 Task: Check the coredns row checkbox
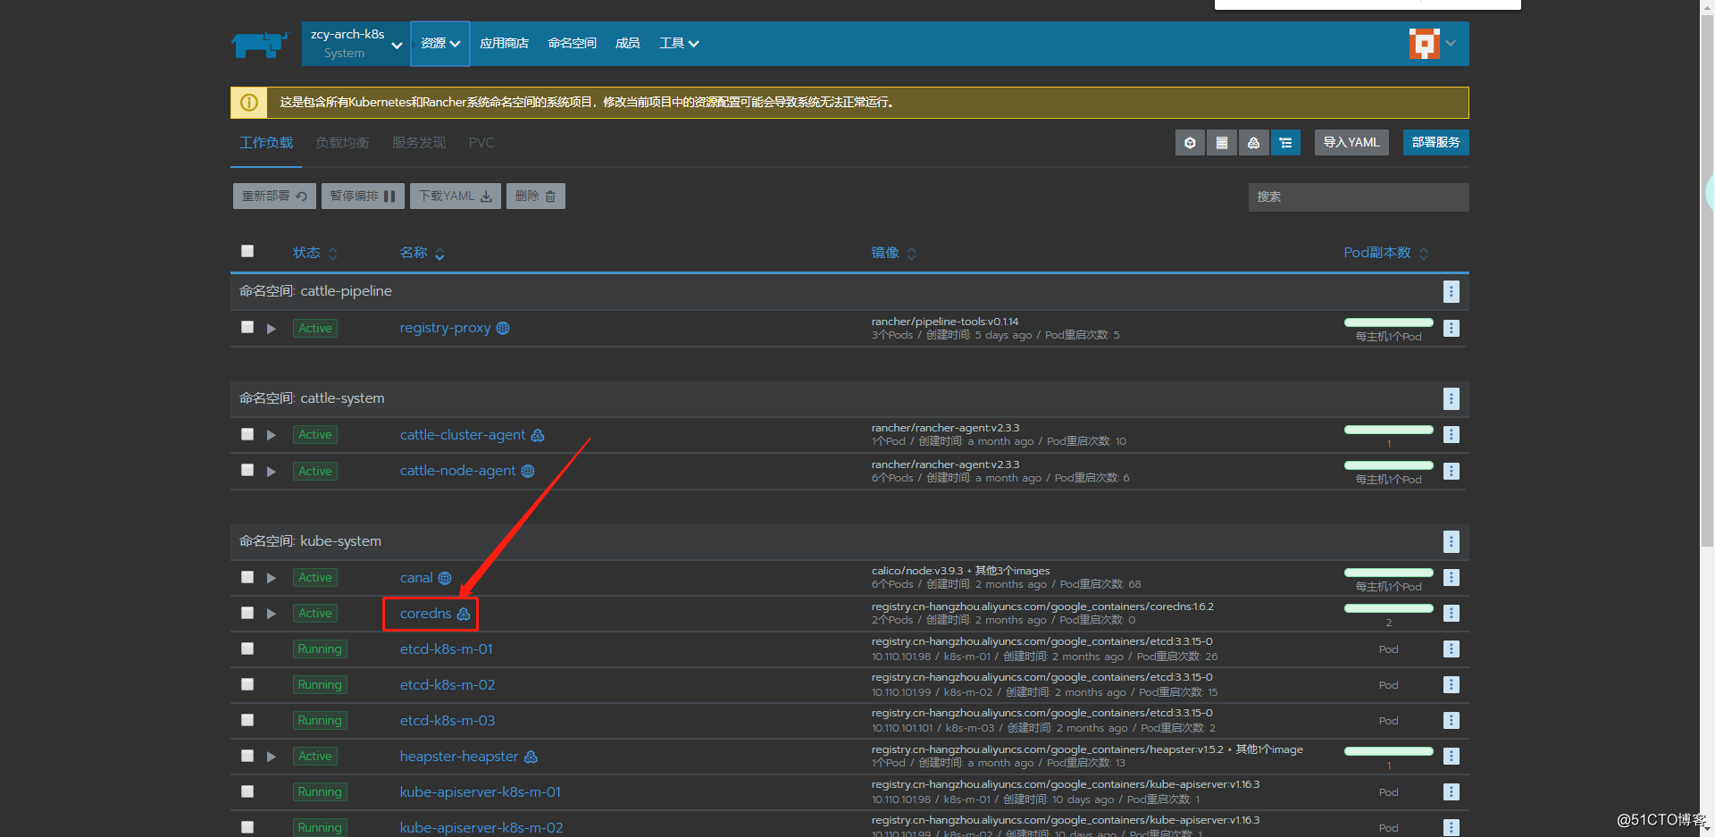click(247, 613)
